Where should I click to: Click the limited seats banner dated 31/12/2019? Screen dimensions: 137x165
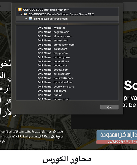[x=117, y=137]
